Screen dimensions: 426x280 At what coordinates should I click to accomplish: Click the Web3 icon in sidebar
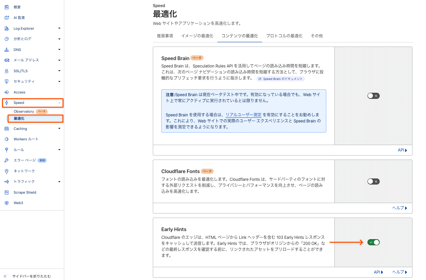click(6, 203)
